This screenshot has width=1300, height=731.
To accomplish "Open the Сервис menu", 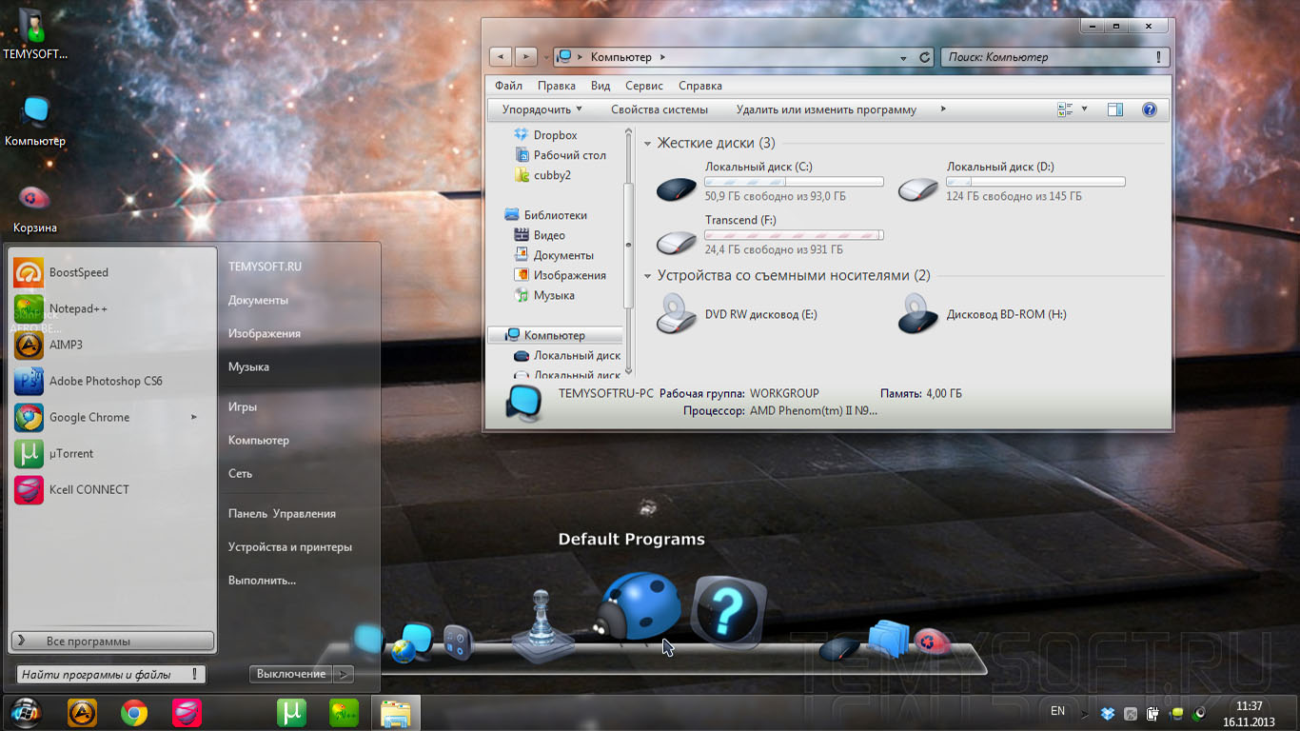I will [644, 86].
